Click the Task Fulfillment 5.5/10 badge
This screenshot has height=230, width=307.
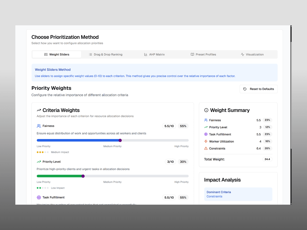coord(169,198)
